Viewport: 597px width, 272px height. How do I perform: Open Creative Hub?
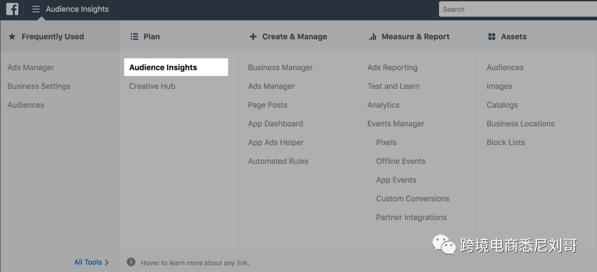tap(152, 86)
